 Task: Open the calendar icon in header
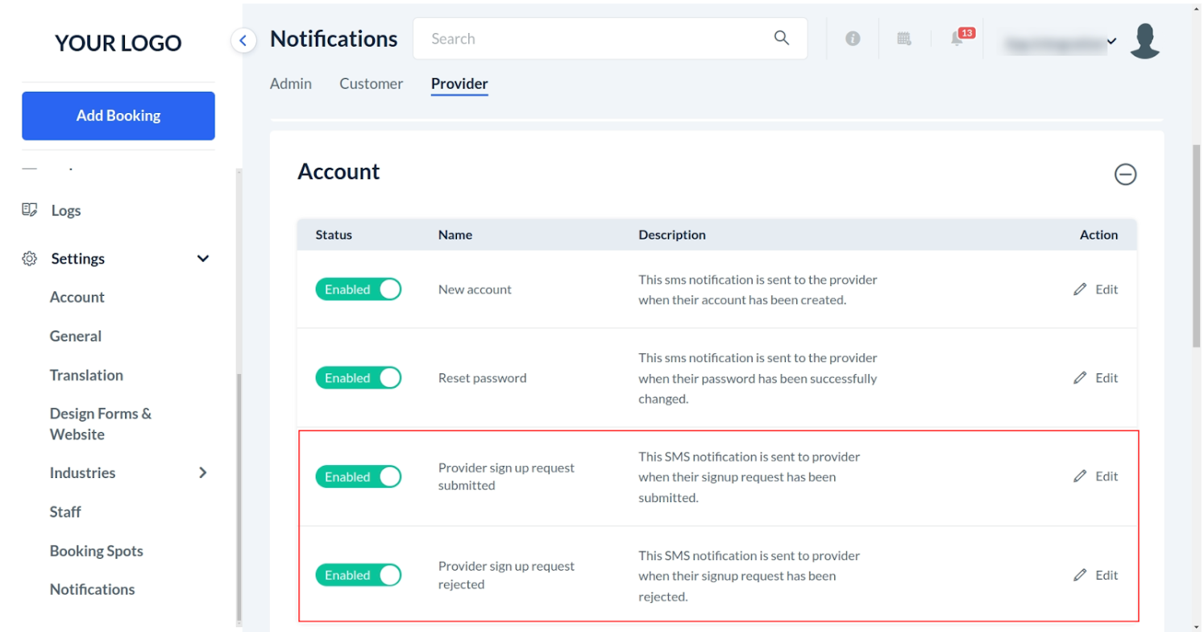904,39
